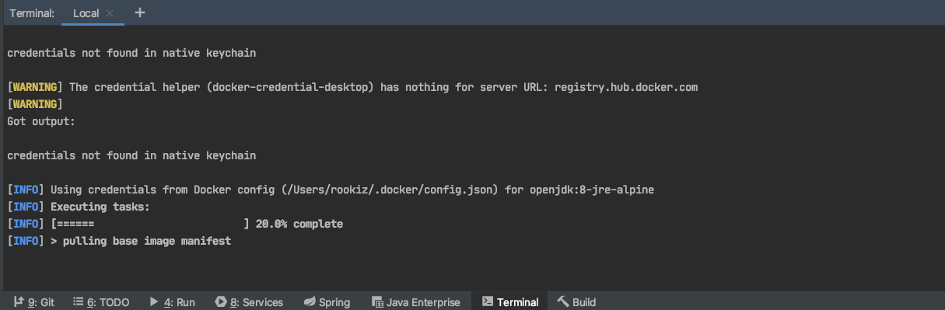Viewport: 945px width, 310px height.
Task: Click the empty [WARNING] line
Action: 35,104
